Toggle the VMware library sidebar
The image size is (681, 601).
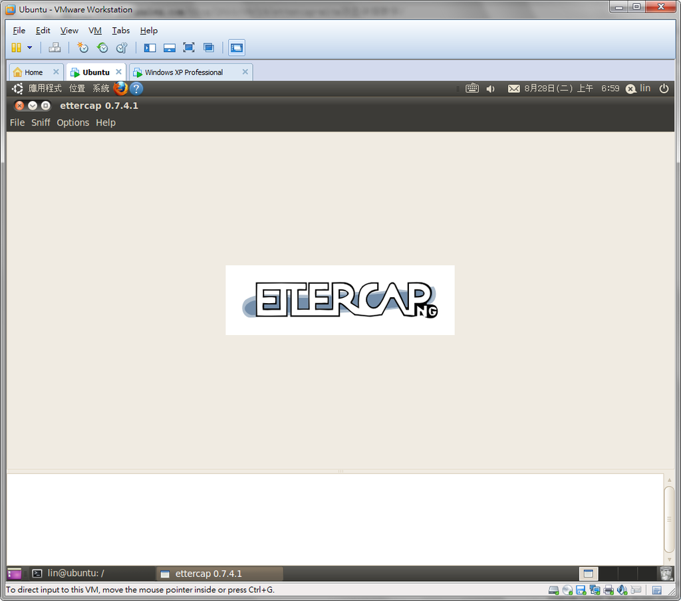pyautogui.click(x=150, y=48)
